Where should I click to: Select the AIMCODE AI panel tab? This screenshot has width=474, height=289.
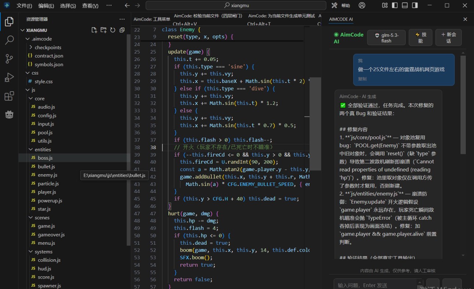pyautogui.click(x=341, y=19)
